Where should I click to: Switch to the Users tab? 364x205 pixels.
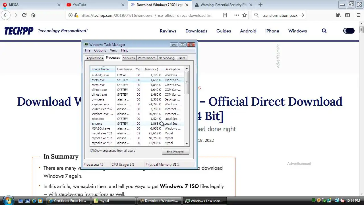(x=181, y=58)
